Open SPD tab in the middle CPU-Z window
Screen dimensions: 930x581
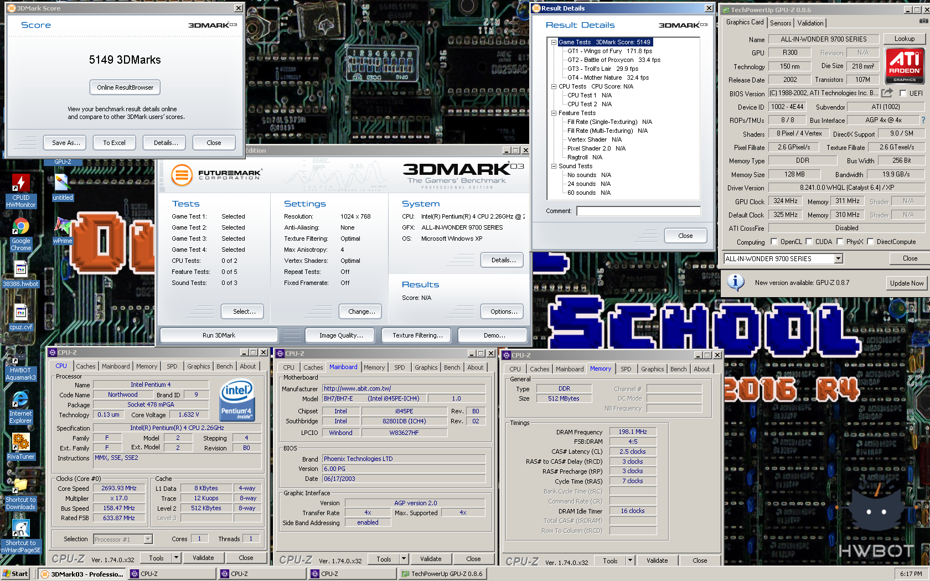400,367
